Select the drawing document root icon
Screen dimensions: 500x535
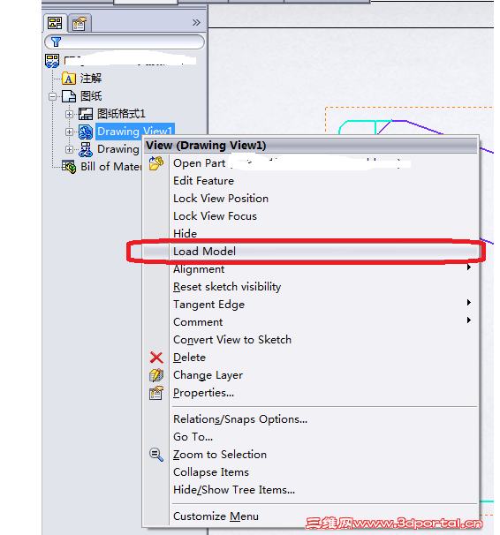click(x=52, y=61)
